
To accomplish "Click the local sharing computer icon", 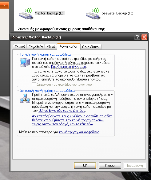I will pyautogui.click(x=25, y=62).
